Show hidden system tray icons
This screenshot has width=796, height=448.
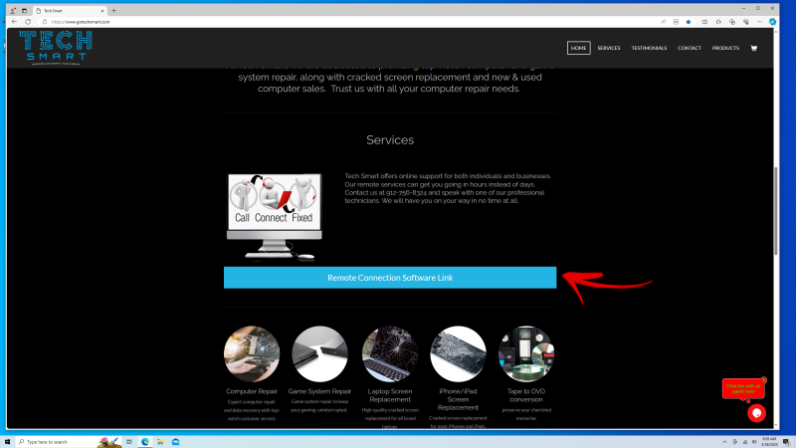(724, 442)
